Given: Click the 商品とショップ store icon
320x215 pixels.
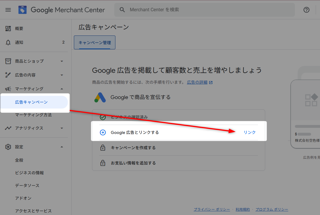Looking at the screenshot, I should click(8, 61).
